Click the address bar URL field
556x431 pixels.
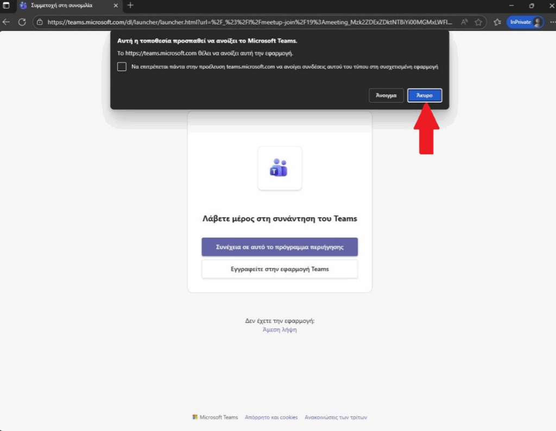[244, 22]
